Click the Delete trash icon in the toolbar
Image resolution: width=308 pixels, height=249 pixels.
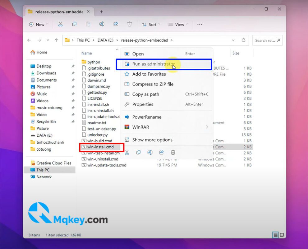(x=129, y=24)
